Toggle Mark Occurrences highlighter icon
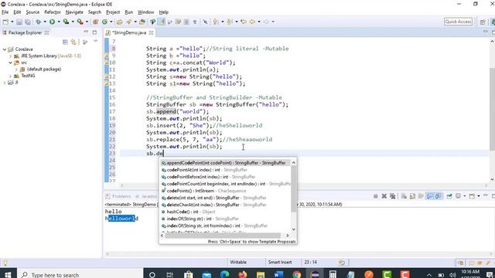Viewport: 495px width, 278px height. point(162,22)
